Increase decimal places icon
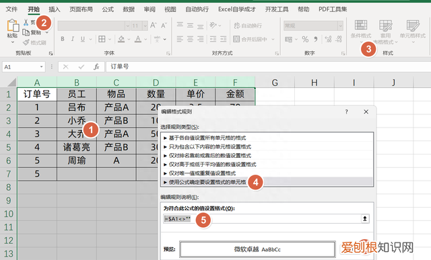The image size is (431, 260). [x=328, y=39]
